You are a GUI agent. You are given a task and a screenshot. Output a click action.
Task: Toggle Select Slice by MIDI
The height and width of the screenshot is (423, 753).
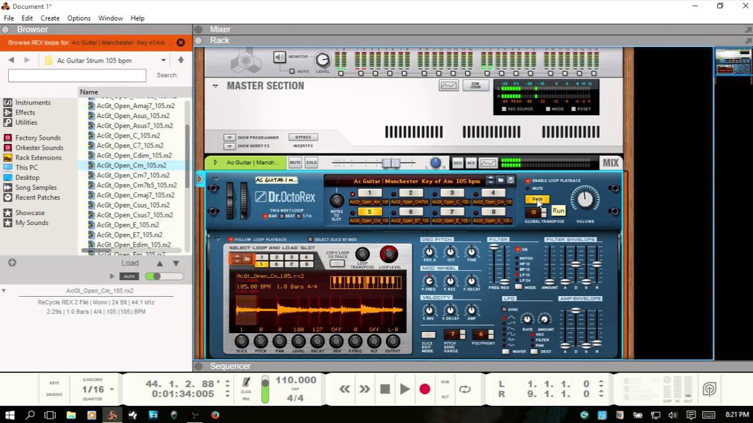311,240
